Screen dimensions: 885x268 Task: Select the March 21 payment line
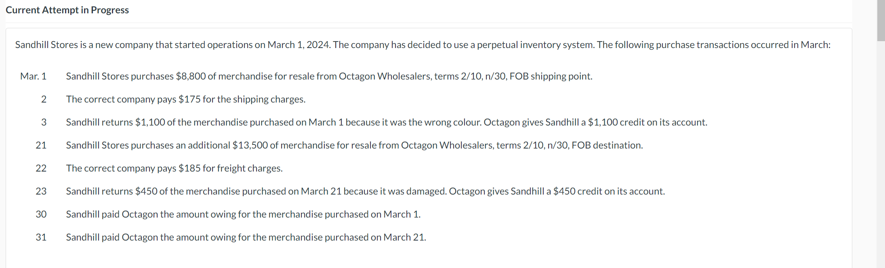(x=246, y=237)
